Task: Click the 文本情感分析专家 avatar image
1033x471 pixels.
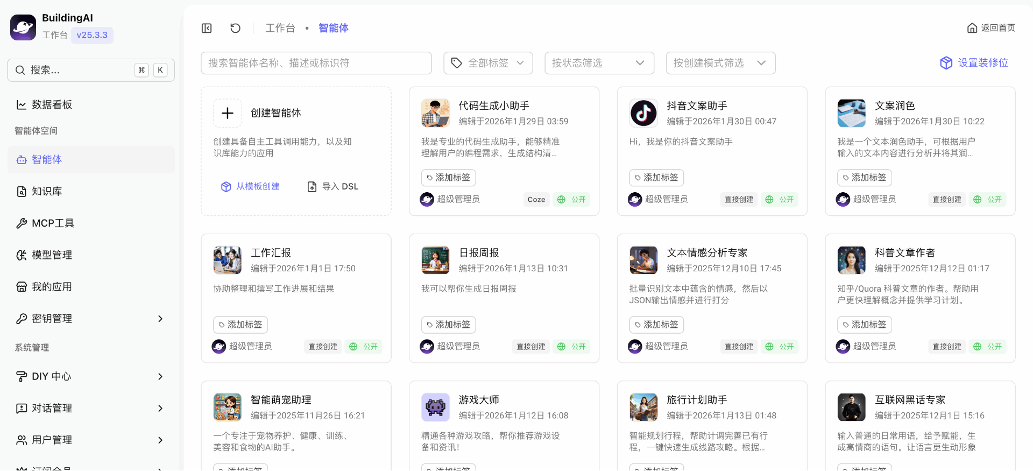Action: pyautogui.click(x=643, y=261)
